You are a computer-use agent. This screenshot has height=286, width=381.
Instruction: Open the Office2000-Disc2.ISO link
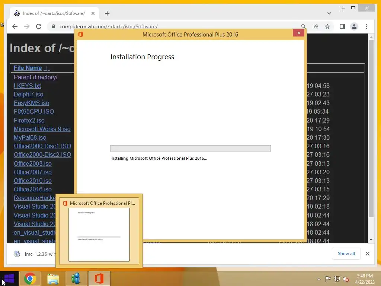42,155
